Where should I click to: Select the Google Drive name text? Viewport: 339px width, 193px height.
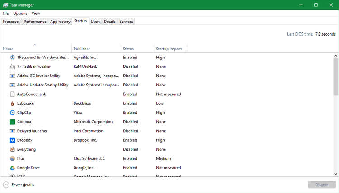pyautogui.click(x=28, y=168)
